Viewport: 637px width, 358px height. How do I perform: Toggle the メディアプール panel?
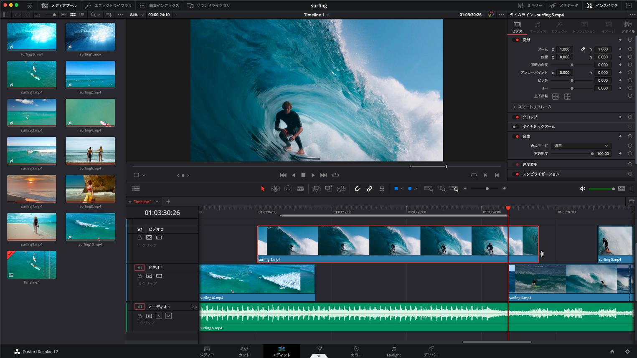point(59,5)
